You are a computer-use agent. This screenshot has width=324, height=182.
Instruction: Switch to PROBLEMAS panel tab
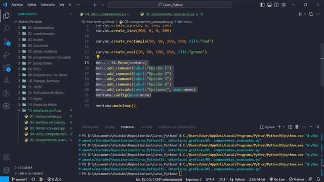tap(90, 127)
